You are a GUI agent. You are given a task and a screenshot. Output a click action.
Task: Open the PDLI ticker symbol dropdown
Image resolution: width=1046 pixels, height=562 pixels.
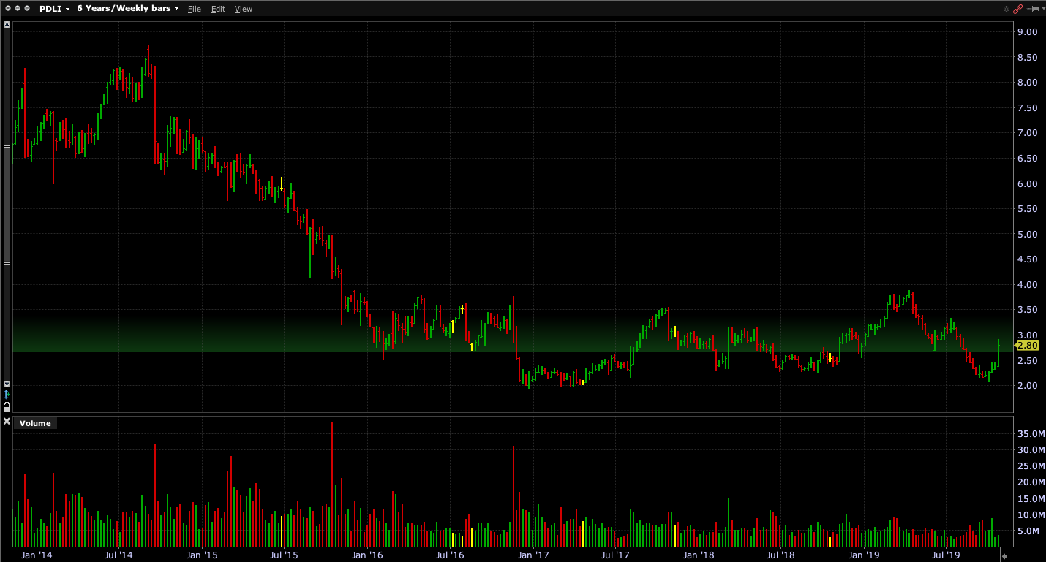[55, 8]
